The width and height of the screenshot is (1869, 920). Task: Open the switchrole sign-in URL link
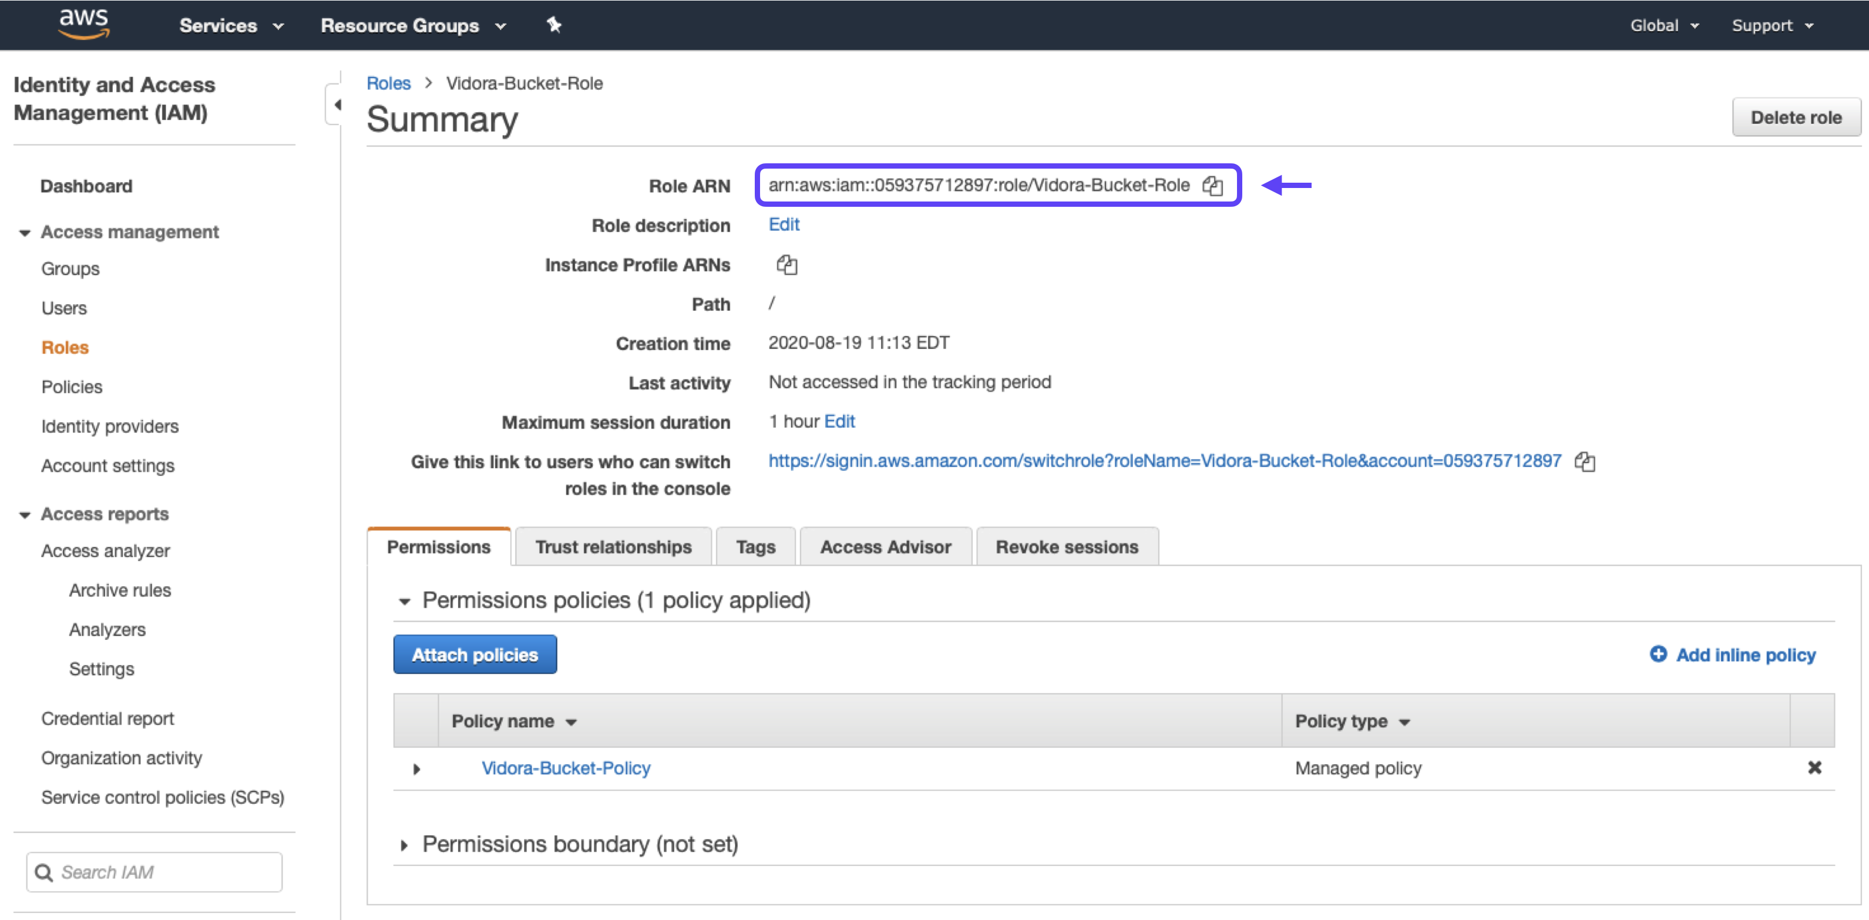click(x=1165, y=461)
